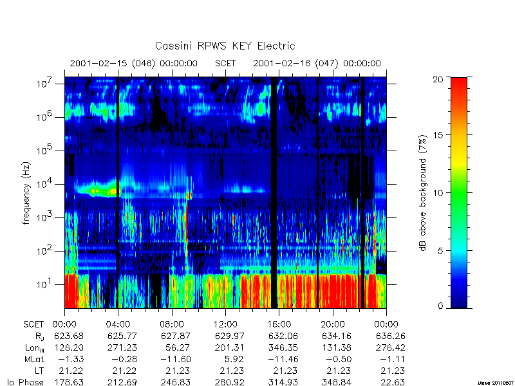The height and width of the screenshot is (386, 515).
Task: Click the 10^7 frequency axis label
Action: [44, 83]
